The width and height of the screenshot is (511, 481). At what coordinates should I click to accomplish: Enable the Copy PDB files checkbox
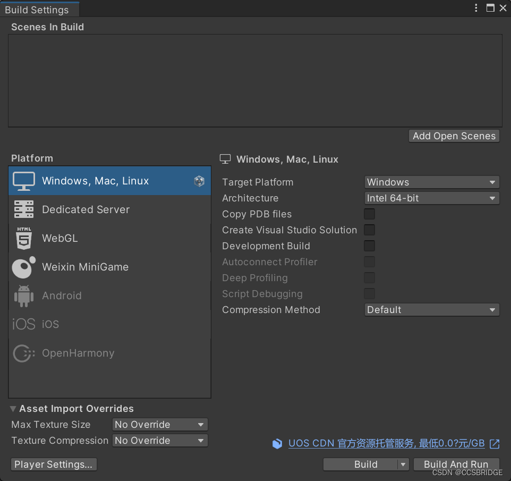(x=369, y=214)
